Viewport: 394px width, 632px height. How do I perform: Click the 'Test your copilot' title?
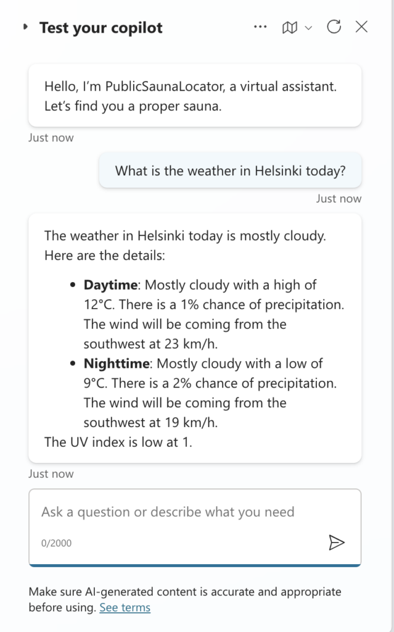tap(101, 28)
